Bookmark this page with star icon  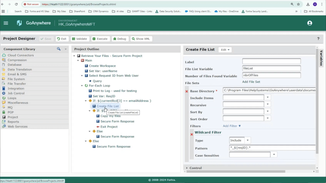[298, 4]
